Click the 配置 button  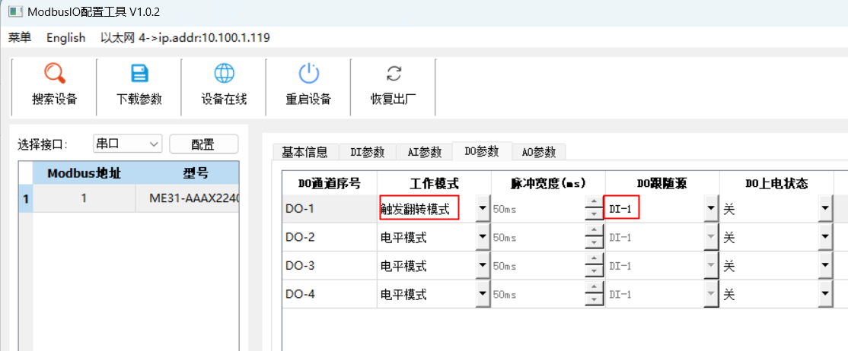coord(203,144)
